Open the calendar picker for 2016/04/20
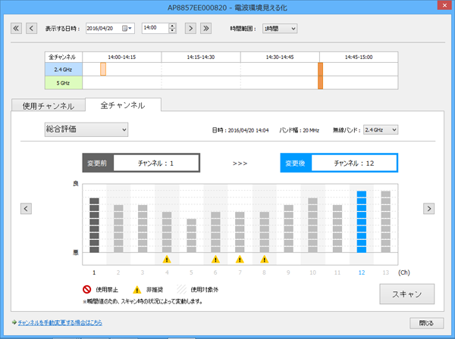 coord(127,28)
